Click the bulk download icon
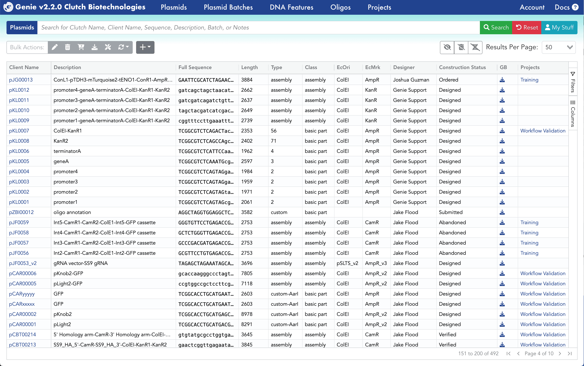Viewport: 584px width, 366px height. point(95,47)
